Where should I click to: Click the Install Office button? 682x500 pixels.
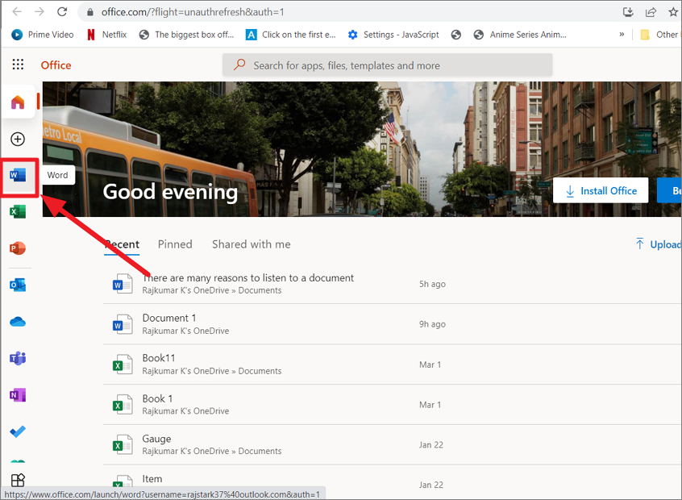pos(601,190)
